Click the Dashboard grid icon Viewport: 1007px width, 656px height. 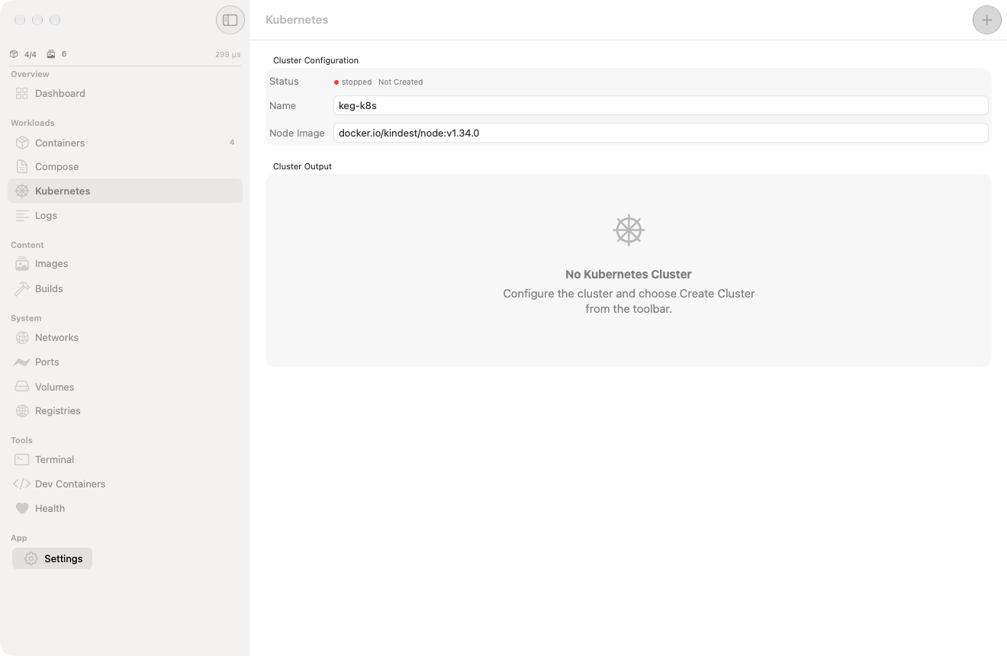pos(22,93)
